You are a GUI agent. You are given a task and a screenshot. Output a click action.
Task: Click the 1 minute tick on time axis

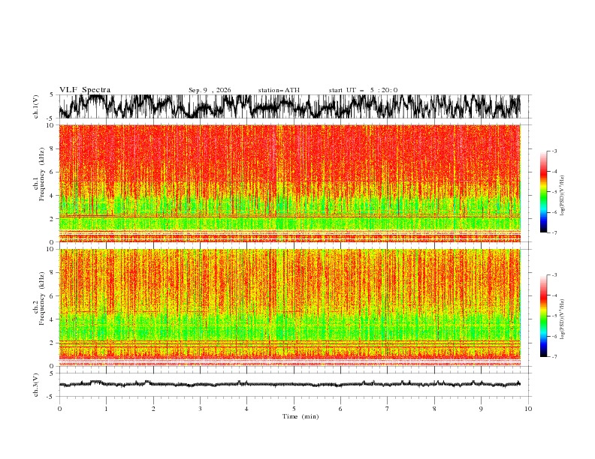[106, 409]
